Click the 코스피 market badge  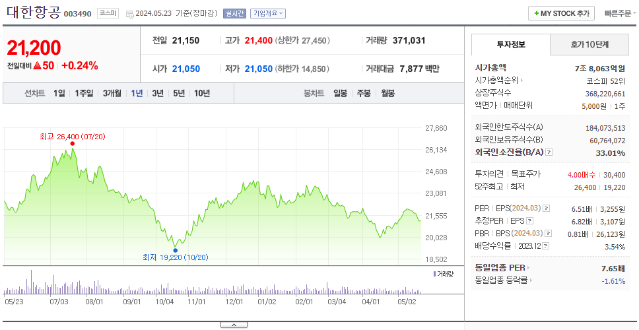pyautogui.click(x=108, y=13)
